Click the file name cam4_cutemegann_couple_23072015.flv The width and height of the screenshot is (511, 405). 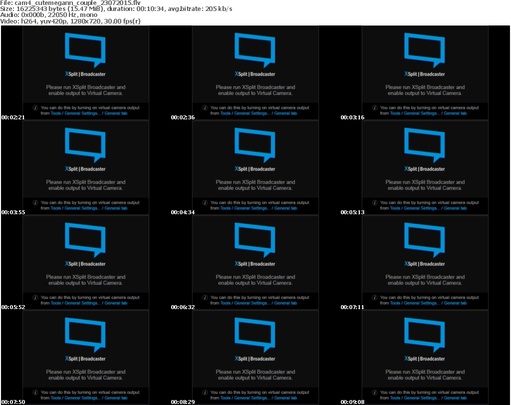coord(77,2)
